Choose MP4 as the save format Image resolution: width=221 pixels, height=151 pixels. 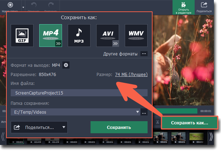click(x=51, y=36)
